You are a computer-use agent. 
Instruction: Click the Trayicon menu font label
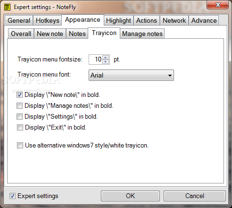[44, 74]
